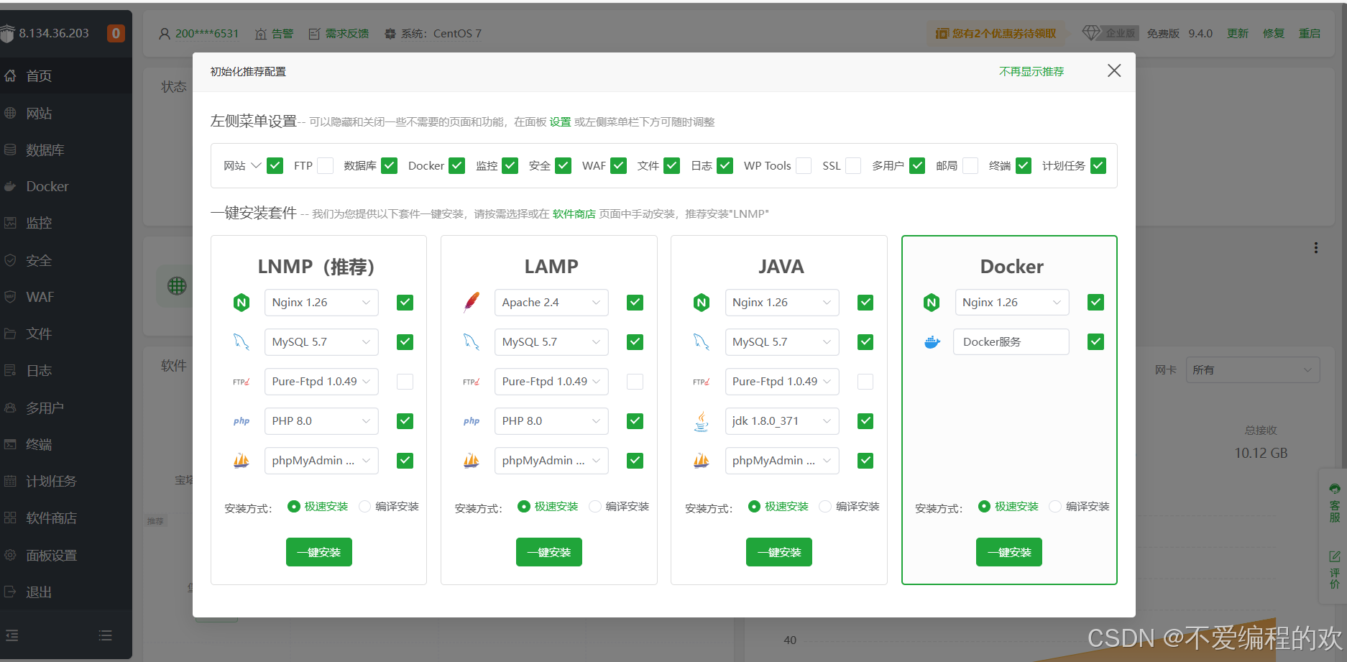Open jdk 1.8.0_371 version dropdown
The image size is (1347, 662).
point(782,421)
